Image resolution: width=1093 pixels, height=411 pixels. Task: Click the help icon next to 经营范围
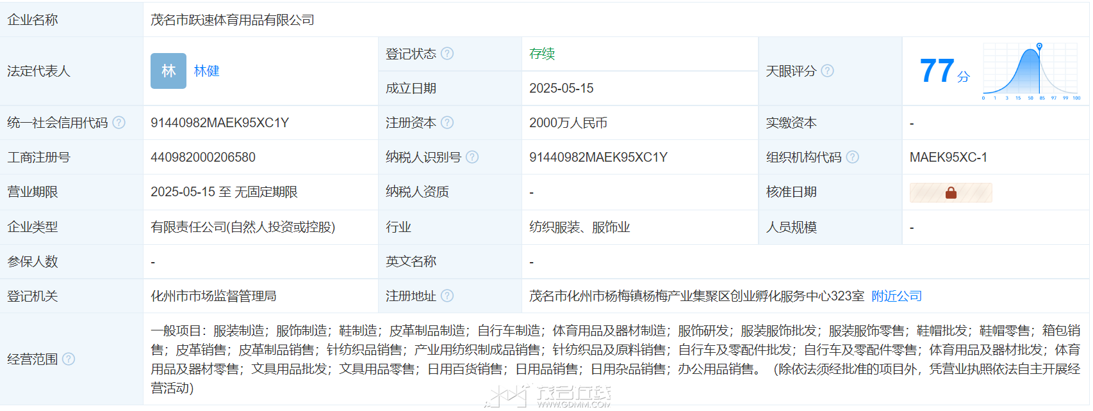[69, 359]
